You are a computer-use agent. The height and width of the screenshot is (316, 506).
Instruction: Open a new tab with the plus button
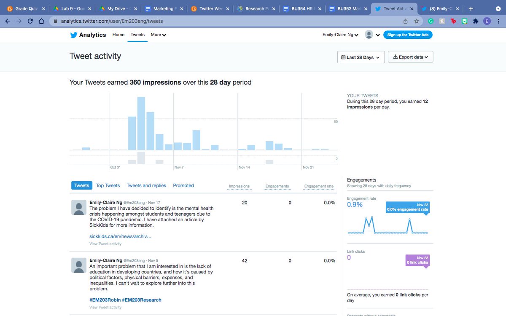tap(471, 8)
